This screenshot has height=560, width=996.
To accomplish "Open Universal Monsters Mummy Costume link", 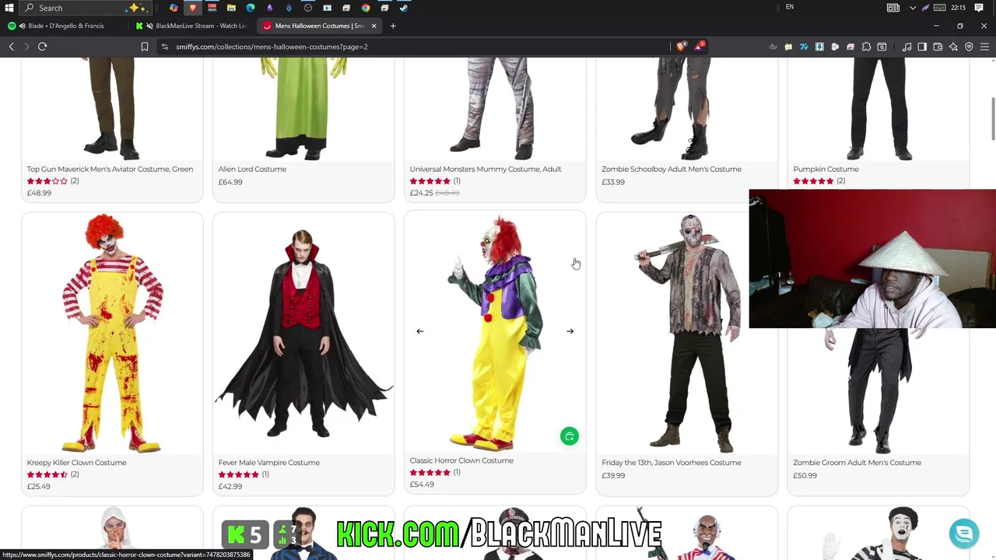I will (x=486, y=169).
